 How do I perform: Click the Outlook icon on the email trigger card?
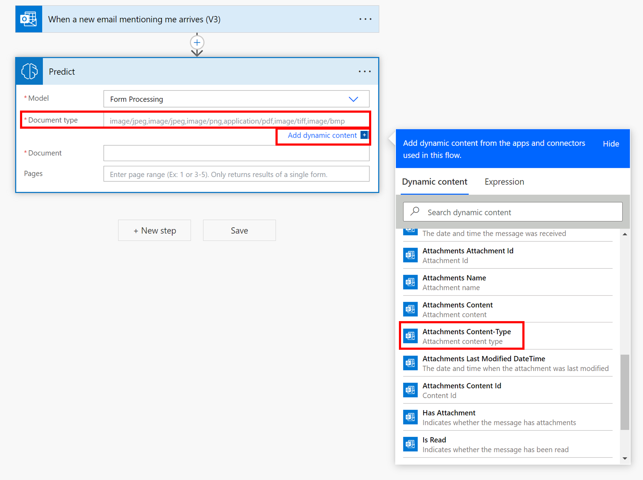[29, 19]
